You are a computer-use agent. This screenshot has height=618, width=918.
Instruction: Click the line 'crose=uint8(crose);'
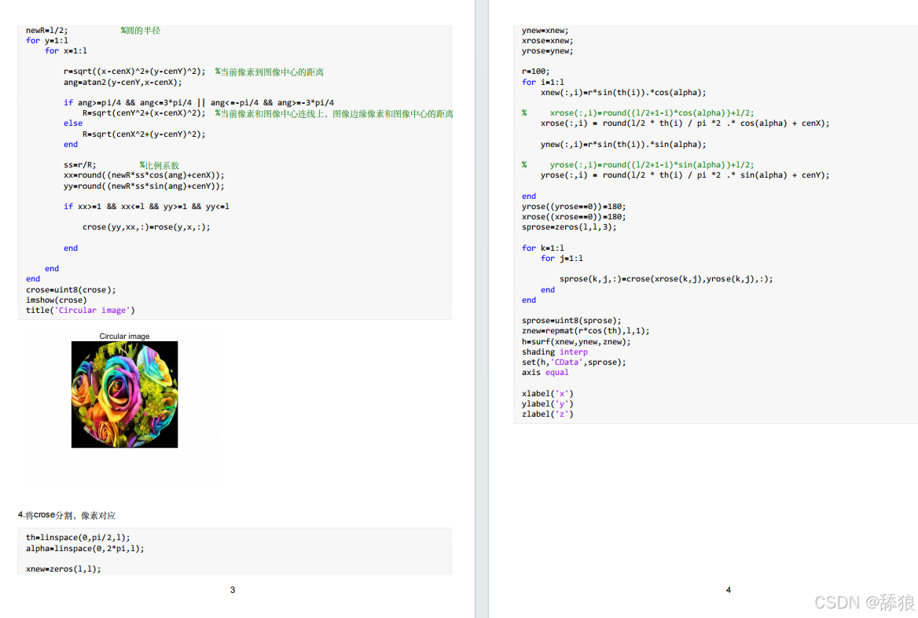coord(71,290)
